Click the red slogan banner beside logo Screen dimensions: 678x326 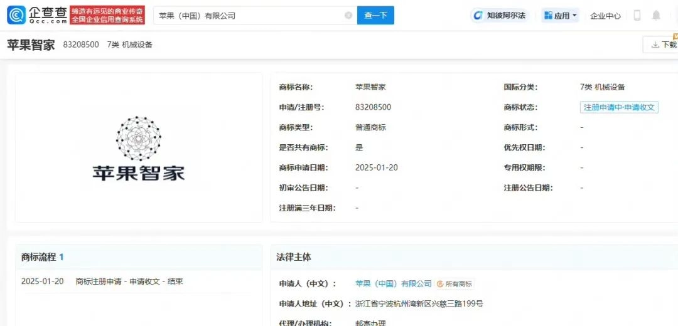107,16
